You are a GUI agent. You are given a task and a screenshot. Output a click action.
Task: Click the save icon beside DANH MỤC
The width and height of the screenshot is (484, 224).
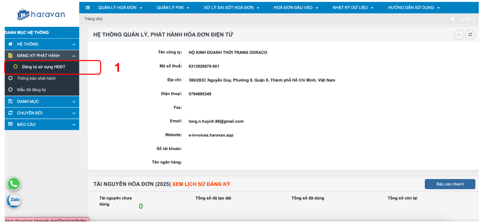(10, 101)
